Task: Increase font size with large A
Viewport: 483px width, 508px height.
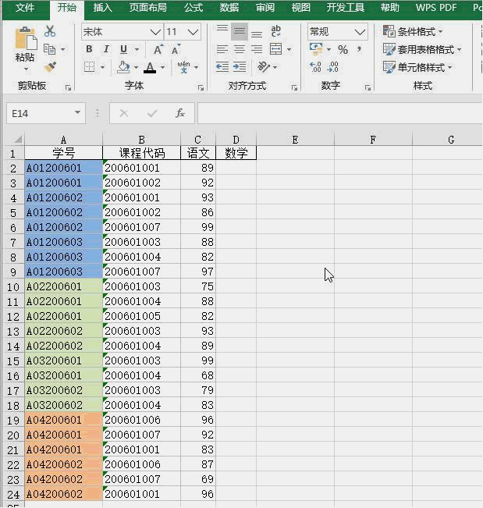Action: click(158, 49)
